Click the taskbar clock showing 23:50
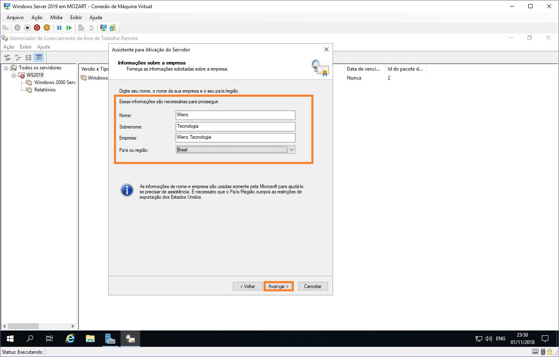 pos(522,339)
